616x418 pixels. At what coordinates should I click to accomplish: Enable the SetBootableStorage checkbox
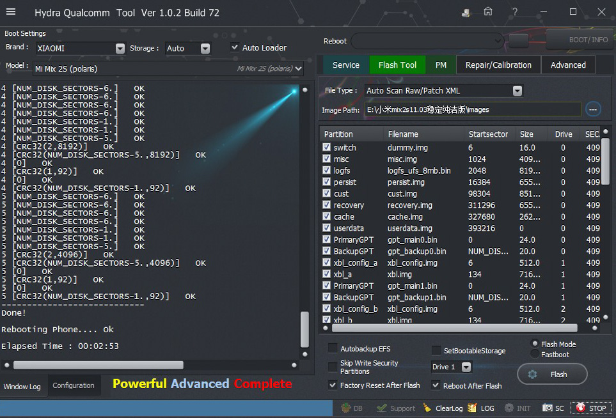pos(436,350)
